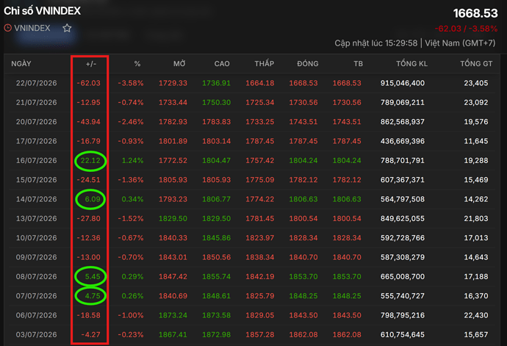Image resolution: width=507 pixels, height=346 pixels.
Task: Click the circled 22.12 change value
Action: [x=90, y=160]
